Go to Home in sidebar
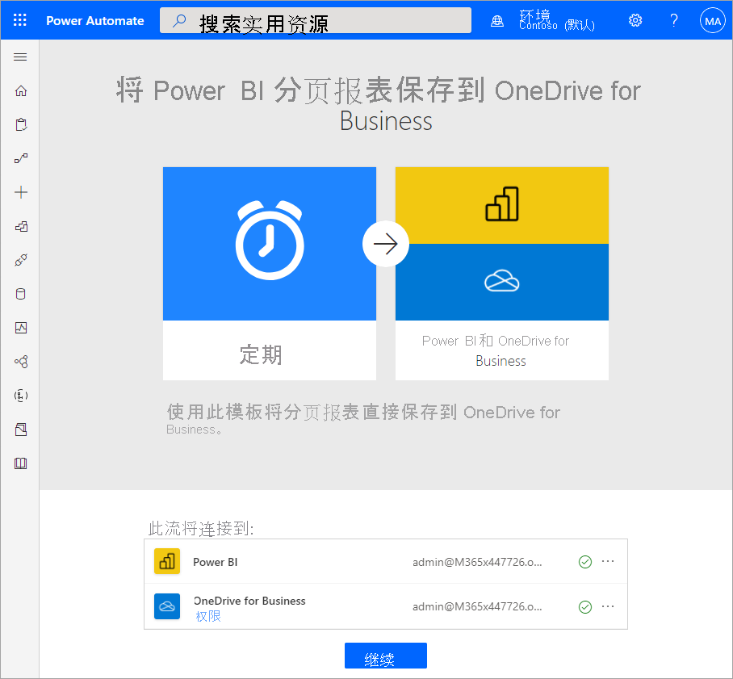Viewport: 733px width, 679px height. tap(20, 90)
